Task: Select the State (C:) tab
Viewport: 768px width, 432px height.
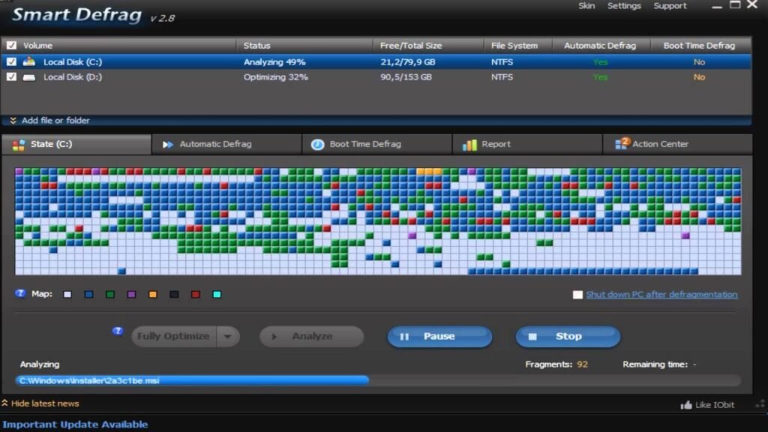Action: (76, 145)
